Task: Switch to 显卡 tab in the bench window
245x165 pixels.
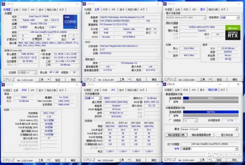Action: (202, 90)
